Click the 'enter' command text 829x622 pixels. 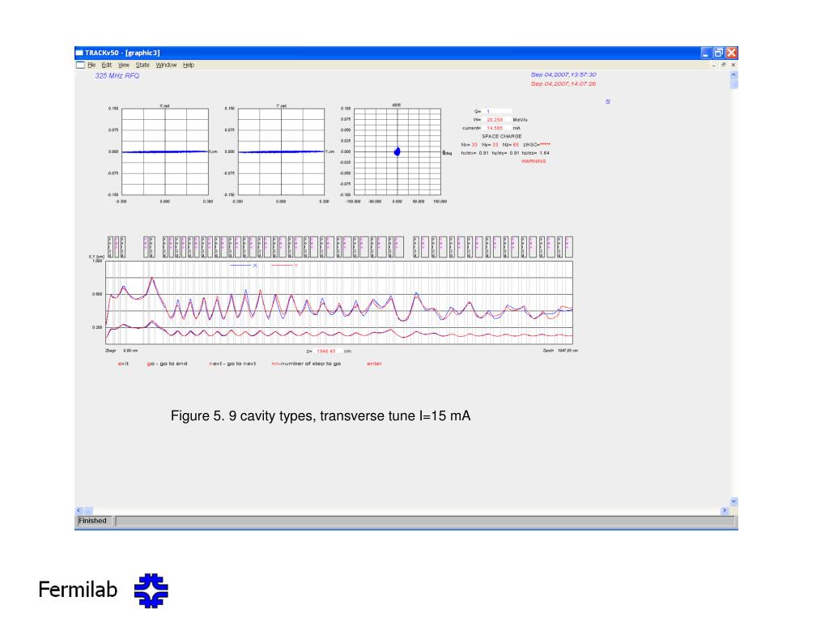(x=374, y=364)
